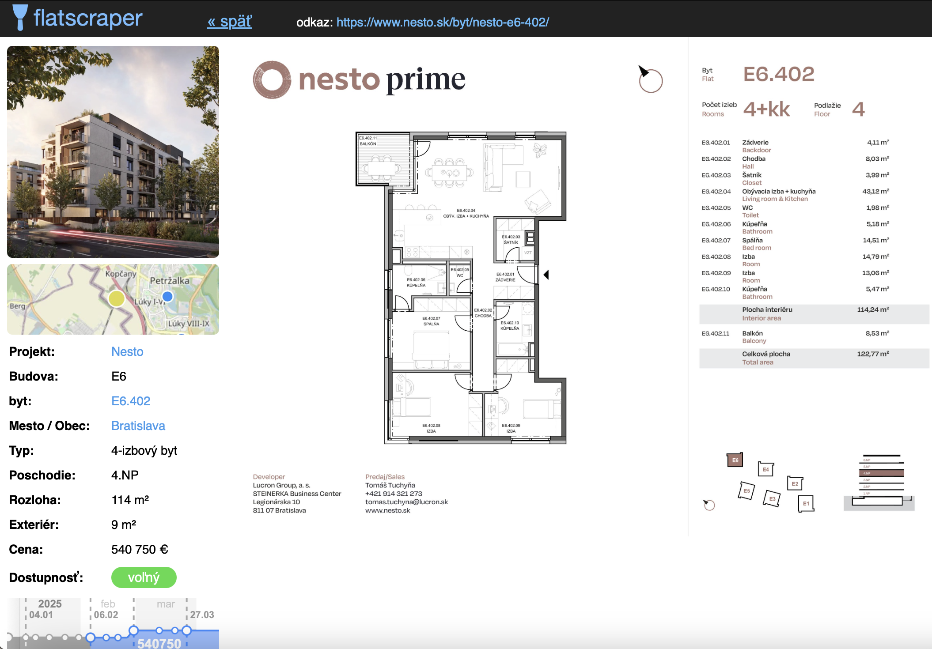
Task: Open the Bratislava city link
Action: pos(138,426)
